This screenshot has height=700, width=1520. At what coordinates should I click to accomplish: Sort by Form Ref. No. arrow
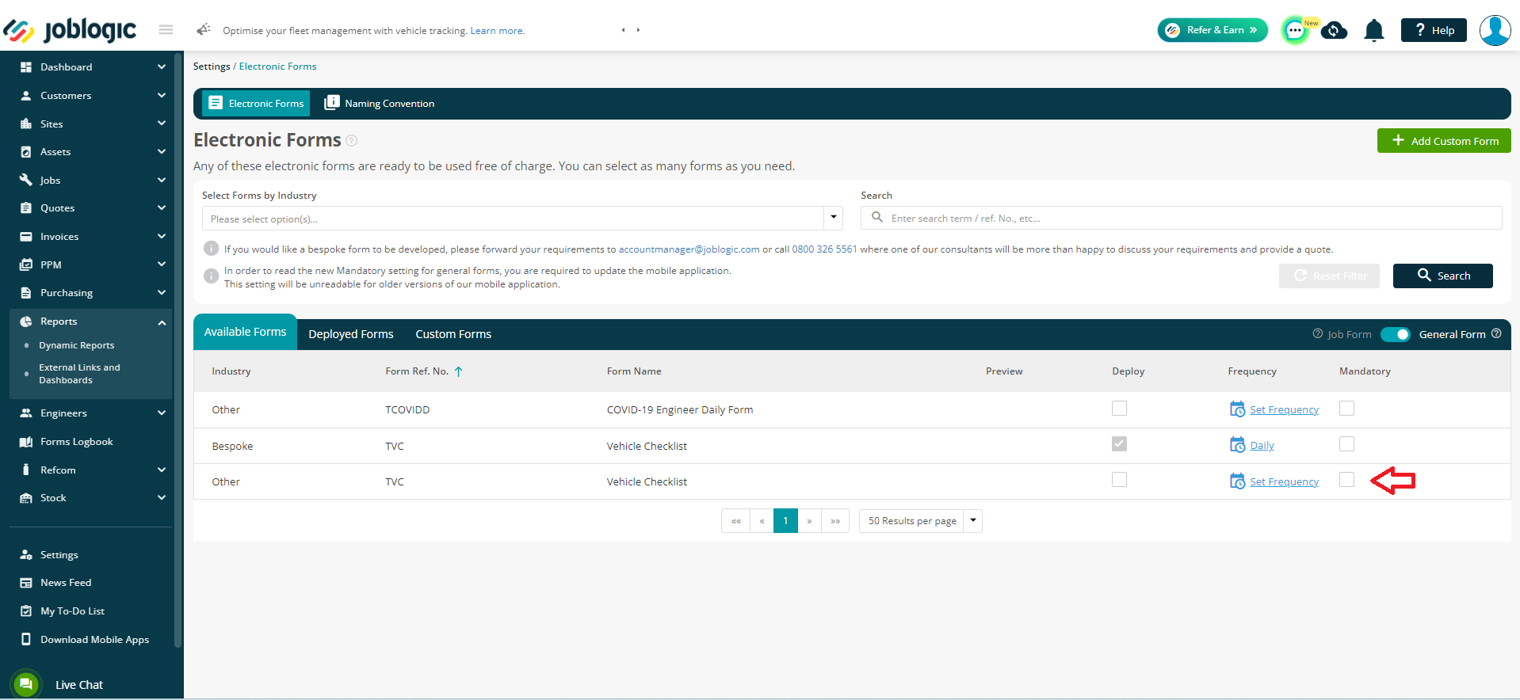(x=458, y=371)
